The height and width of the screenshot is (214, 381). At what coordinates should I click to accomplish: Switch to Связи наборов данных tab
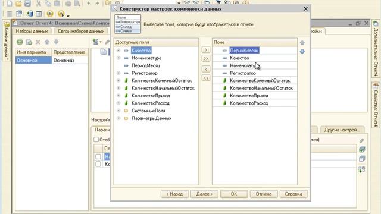click(x=81, y=31)
